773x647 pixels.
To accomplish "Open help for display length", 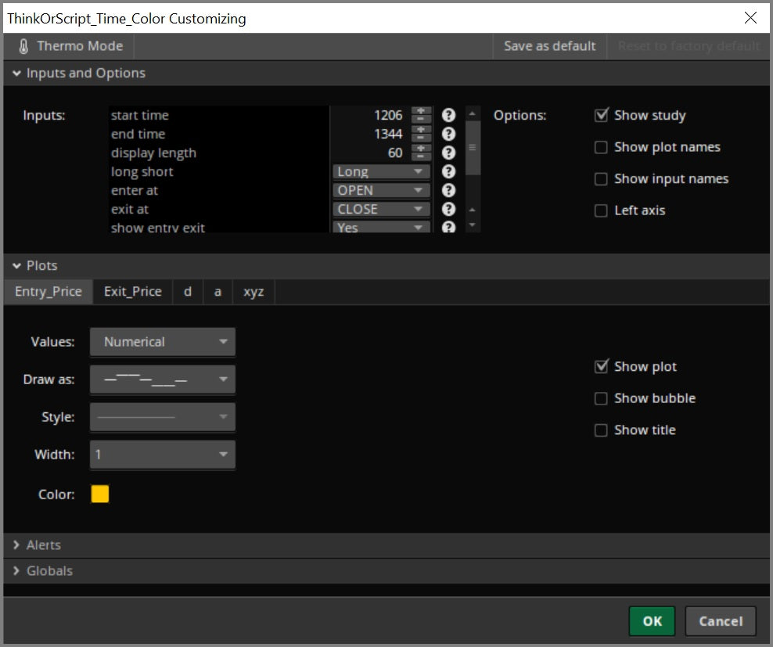I will tap(448, 153).
